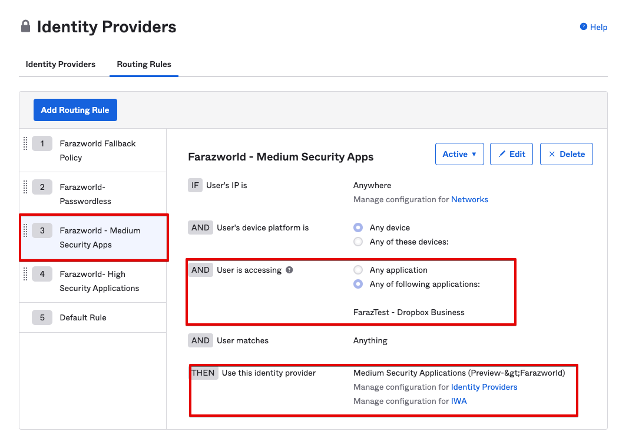Open the IWA configuration link
The image size is (619, 445).
459,401
